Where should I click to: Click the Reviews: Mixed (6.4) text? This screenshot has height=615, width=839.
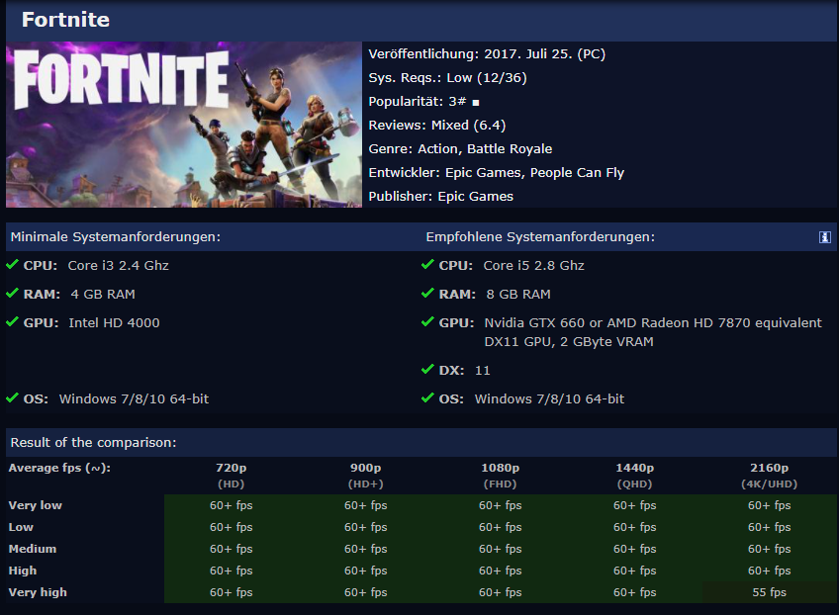pos(436,126)
